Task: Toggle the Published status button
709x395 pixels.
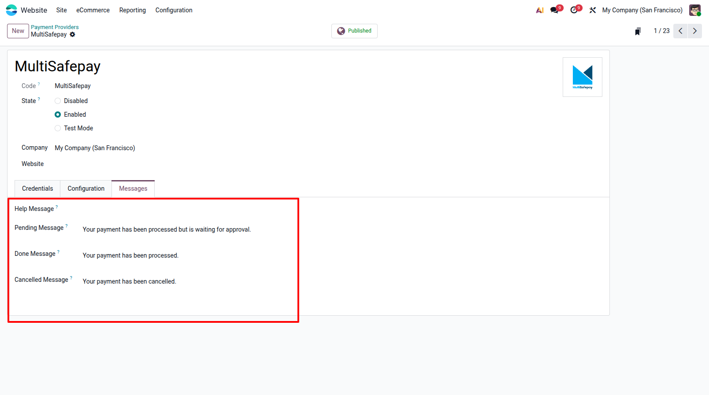Action: tap(354, 31)
